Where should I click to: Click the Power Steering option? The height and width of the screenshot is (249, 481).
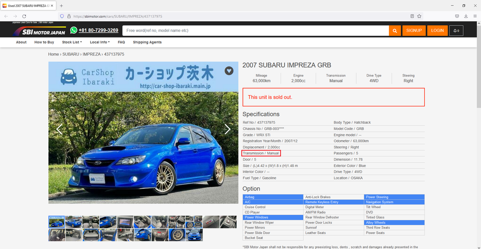[x=394, y=197]
